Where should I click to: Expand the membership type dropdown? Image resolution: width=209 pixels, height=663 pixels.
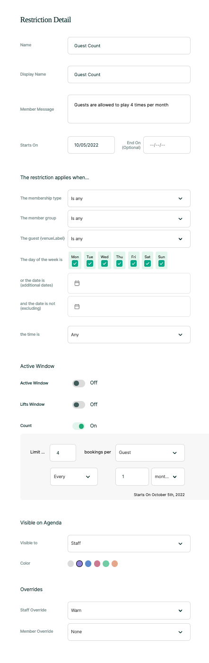[x=129, y=199]
